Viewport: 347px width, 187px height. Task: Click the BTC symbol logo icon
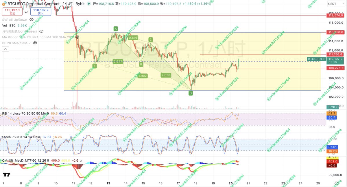[5, 3]
